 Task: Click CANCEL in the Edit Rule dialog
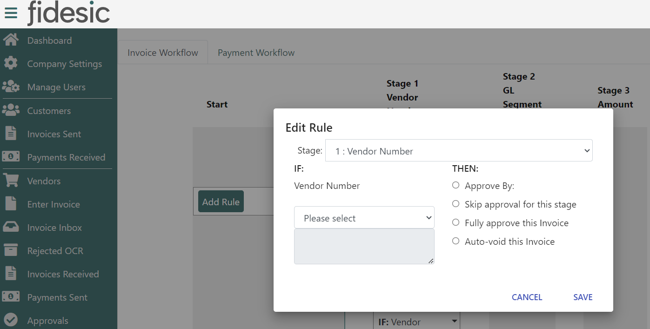click(527, 297)
